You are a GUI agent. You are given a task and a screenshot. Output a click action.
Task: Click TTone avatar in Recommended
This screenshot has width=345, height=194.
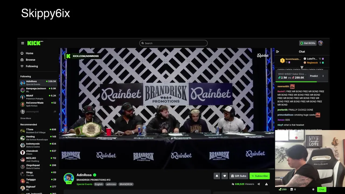tap(23, 131)
